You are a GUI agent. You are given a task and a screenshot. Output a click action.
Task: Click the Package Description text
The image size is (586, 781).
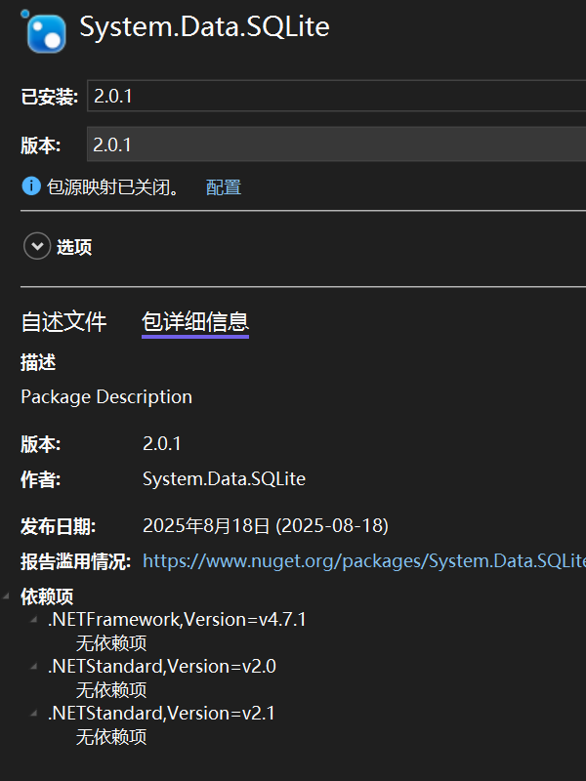pos(106,397)
